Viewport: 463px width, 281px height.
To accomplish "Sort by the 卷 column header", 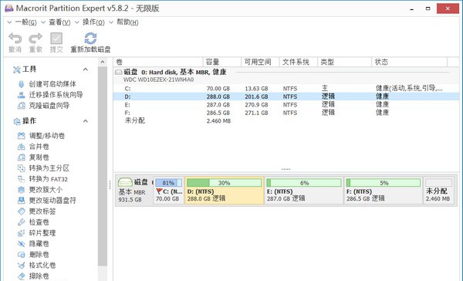I will (158, 62).
